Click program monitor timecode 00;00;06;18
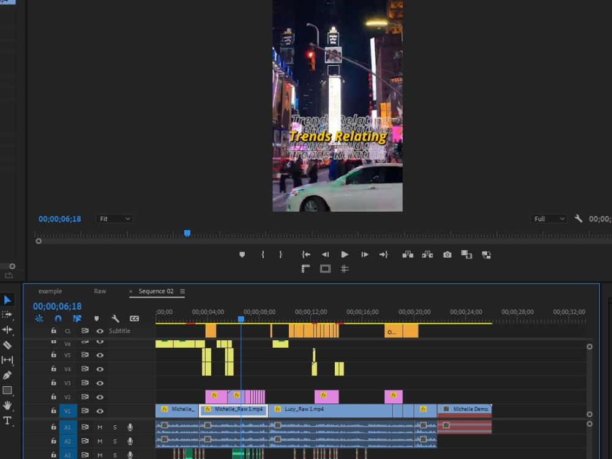 (x=60, y=219)
